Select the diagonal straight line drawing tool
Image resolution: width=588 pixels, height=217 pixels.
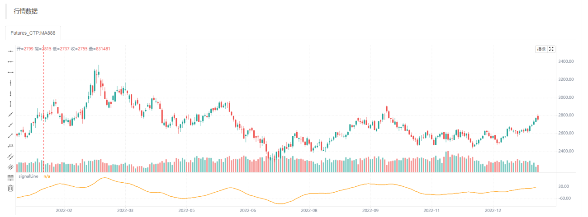11,115
